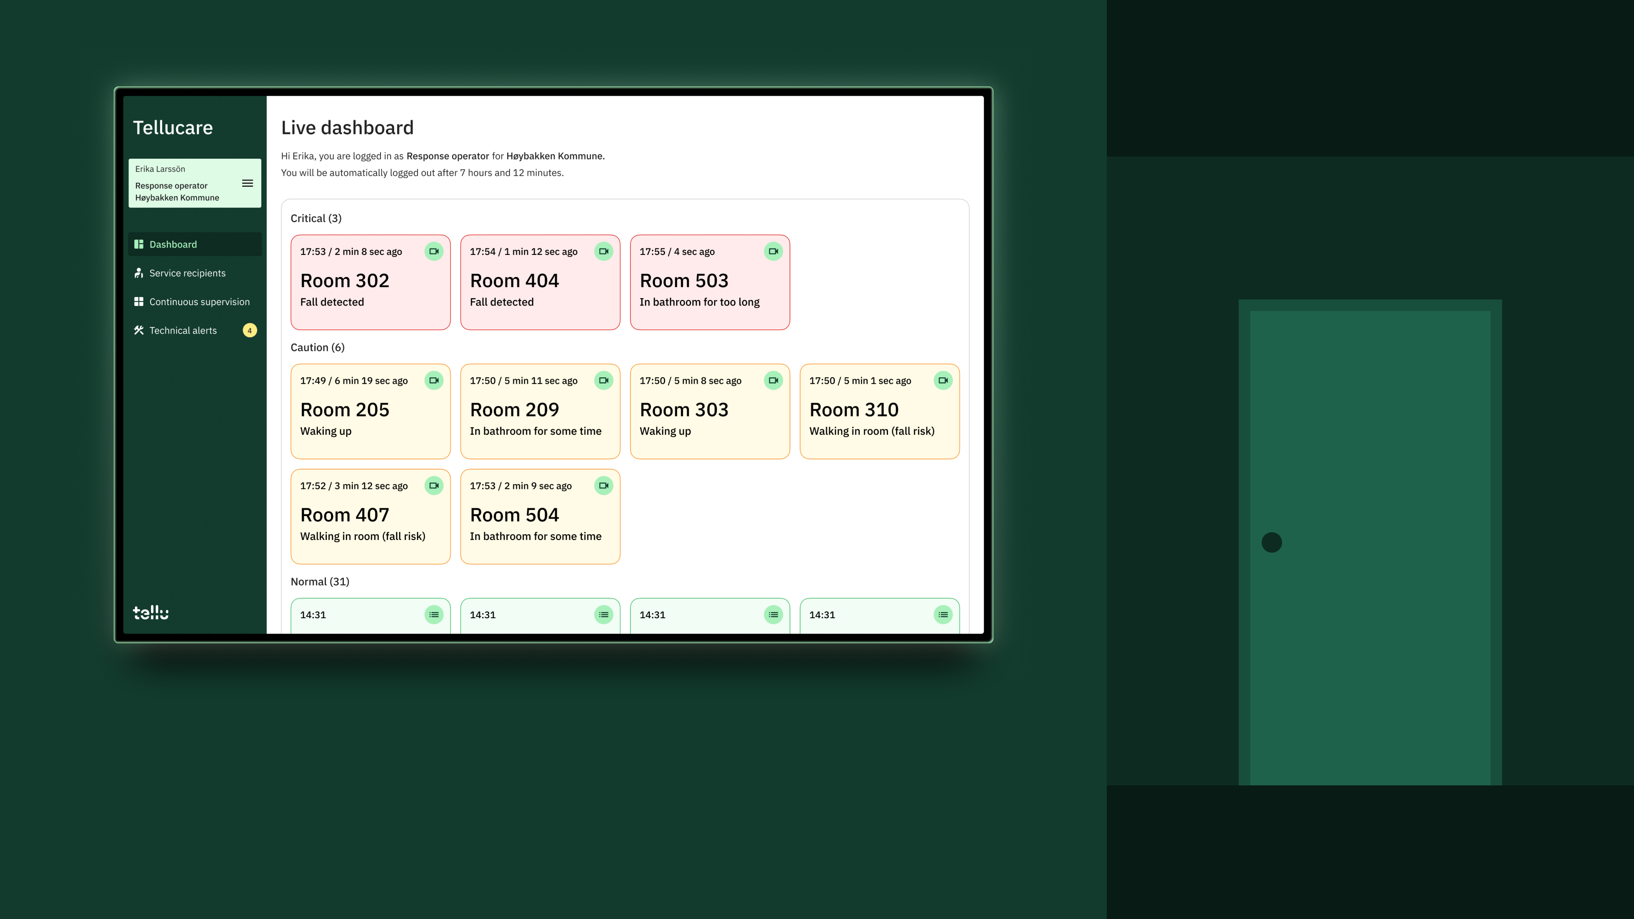
Task: Open camera feed for Room 205
Action: (434, 380)
